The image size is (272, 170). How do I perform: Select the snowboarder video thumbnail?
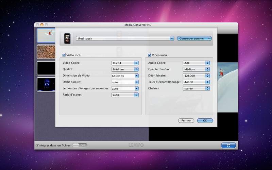coord(46,36)
